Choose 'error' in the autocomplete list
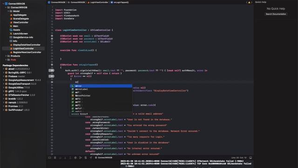298x168 pixels. click(x=101, y=86)
